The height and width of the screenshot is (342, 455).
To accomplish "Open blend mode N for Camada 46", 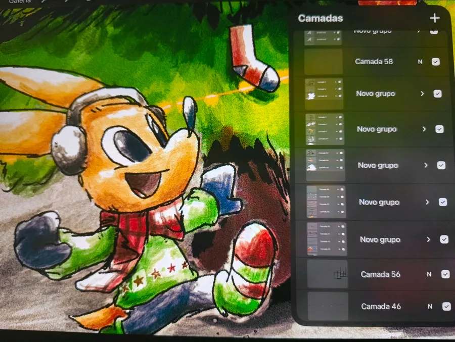I will (x=430, y=306).
